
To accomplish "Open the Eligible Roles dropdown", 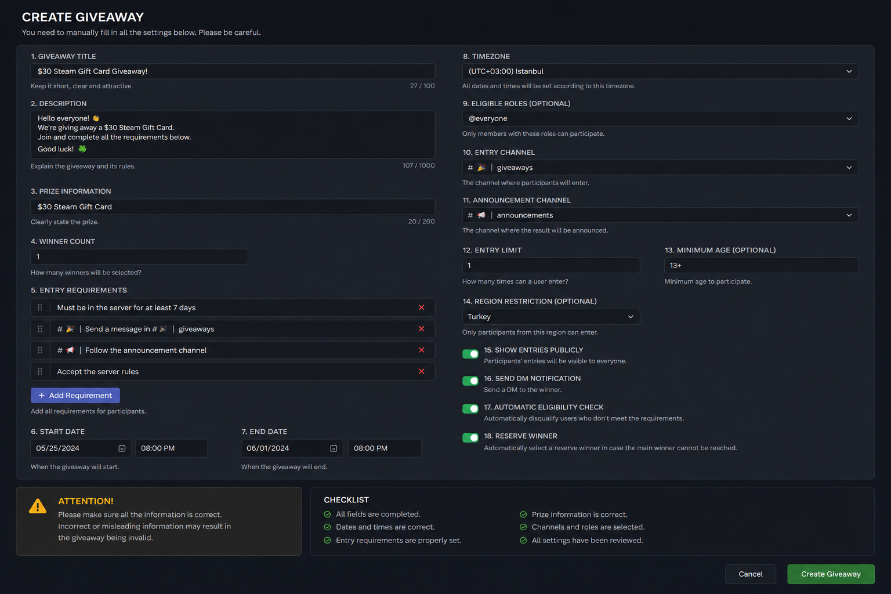I will [x=660, y=118].
